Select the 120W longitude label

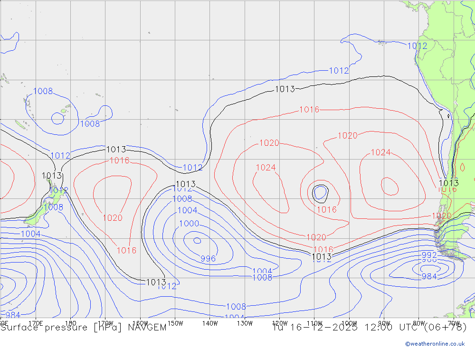[280, 323]
